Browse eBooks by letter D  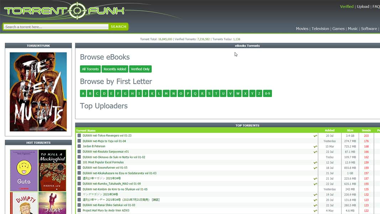[x=104, y=93]
